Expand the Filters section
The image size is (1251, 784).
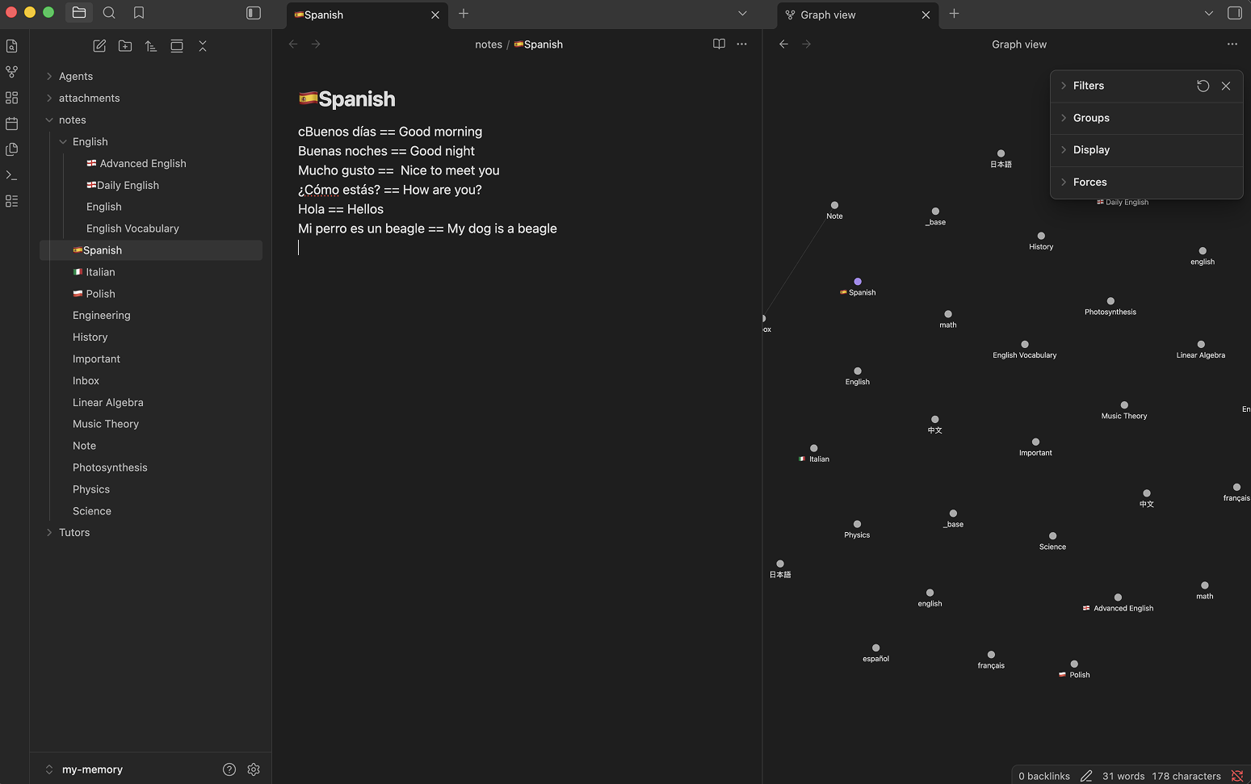coord(1088,86)
